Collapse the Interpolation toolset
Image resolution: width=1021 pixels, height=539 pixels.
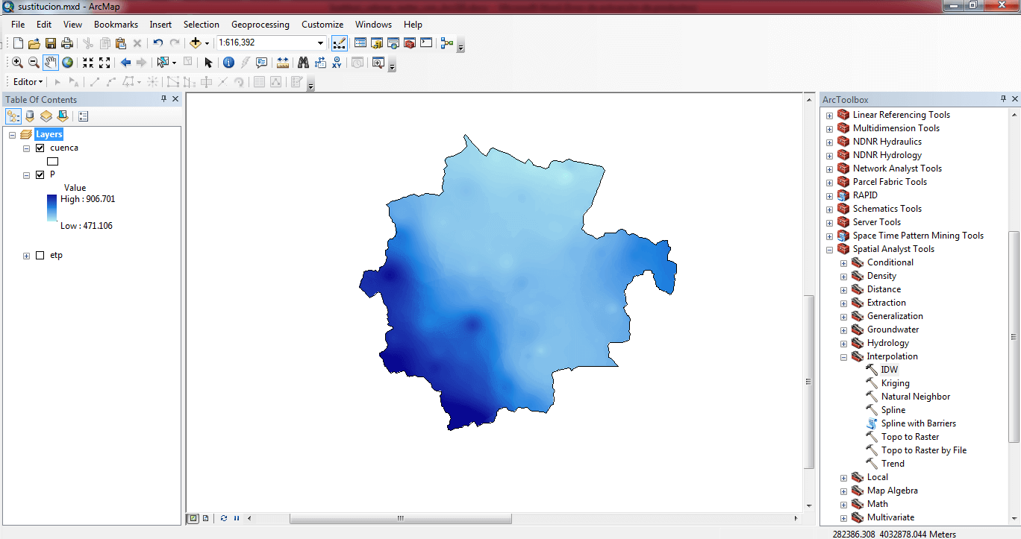point(844,357)
